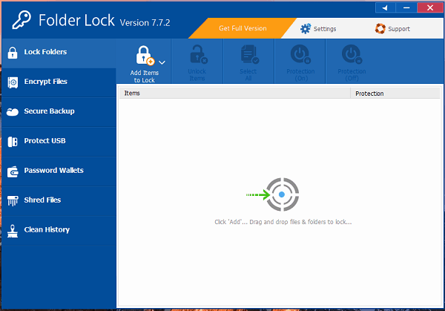Screen dimensions: 445x311
Task: Click the Folder Lock title text
Action: 76,21
